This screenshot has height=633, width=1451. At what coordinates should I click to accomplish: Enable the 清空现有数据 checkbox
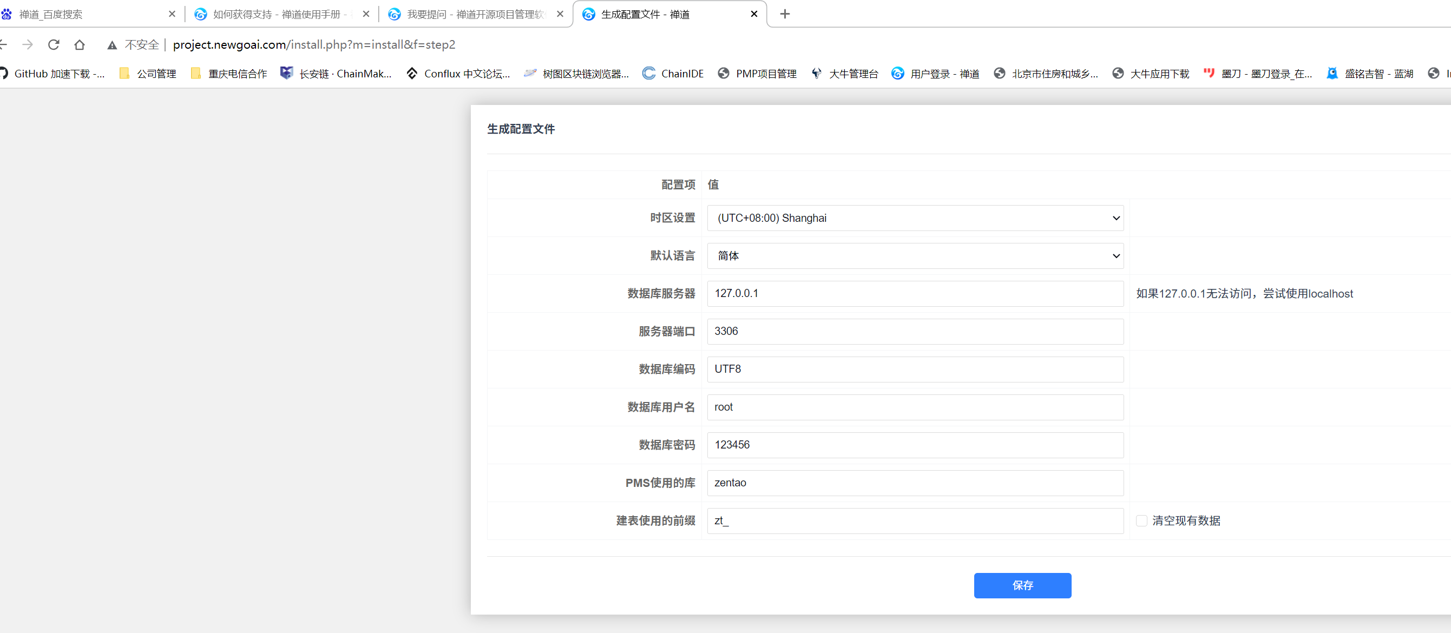tap(1141, 520)
